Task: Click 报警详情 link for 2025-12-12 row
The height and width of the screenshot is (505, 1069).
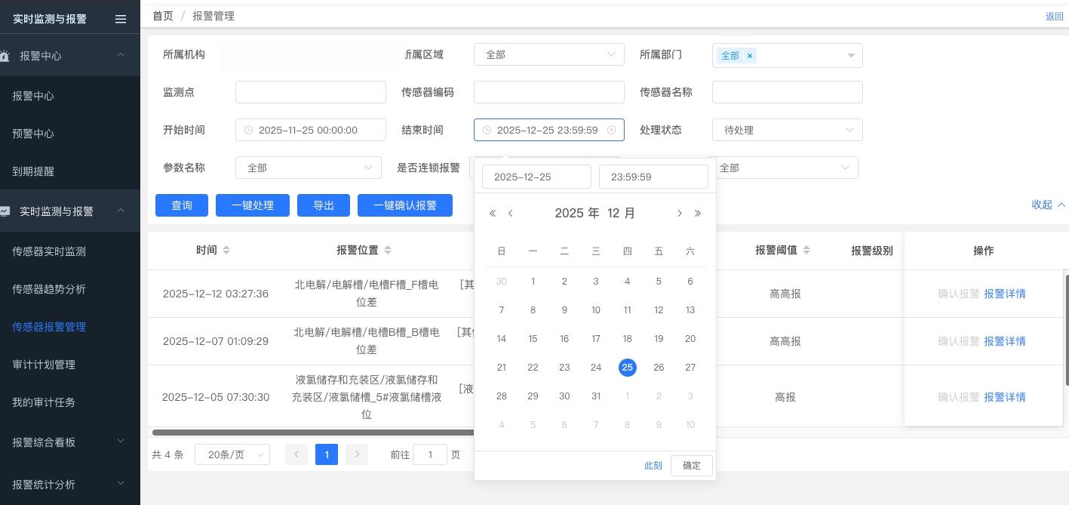Action: (1004, 294)
